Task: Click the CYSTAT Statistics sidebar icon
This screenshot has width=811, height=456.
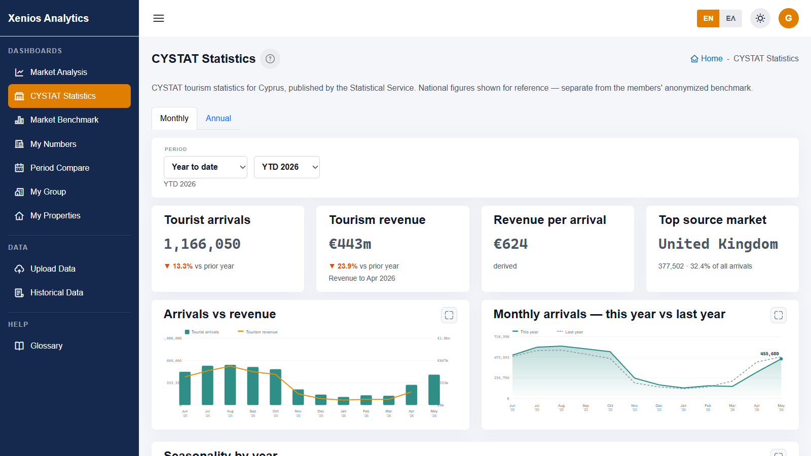Action: coord(19,96)
